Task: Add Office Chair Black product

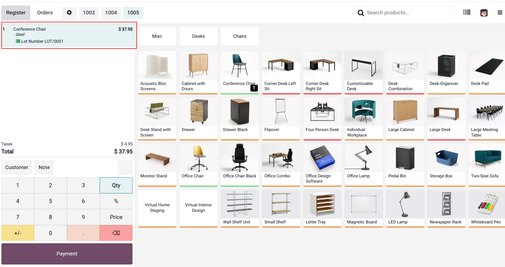Action: coord(240,165)
